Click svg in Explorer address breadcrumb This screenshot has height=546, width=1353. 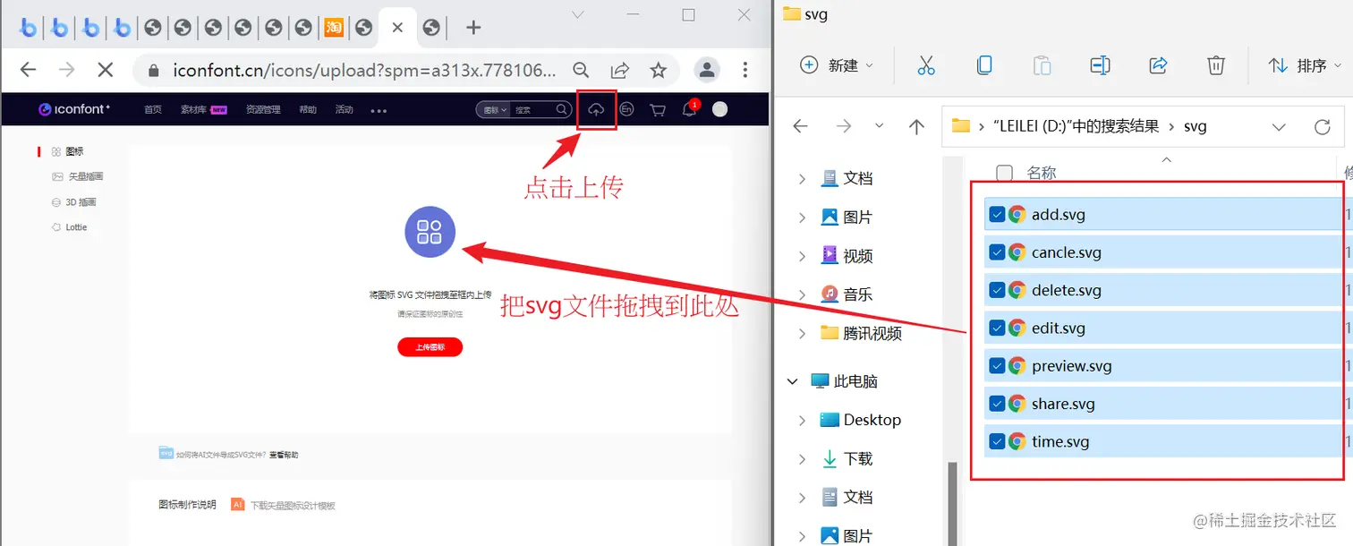(x=1195, y=127)
